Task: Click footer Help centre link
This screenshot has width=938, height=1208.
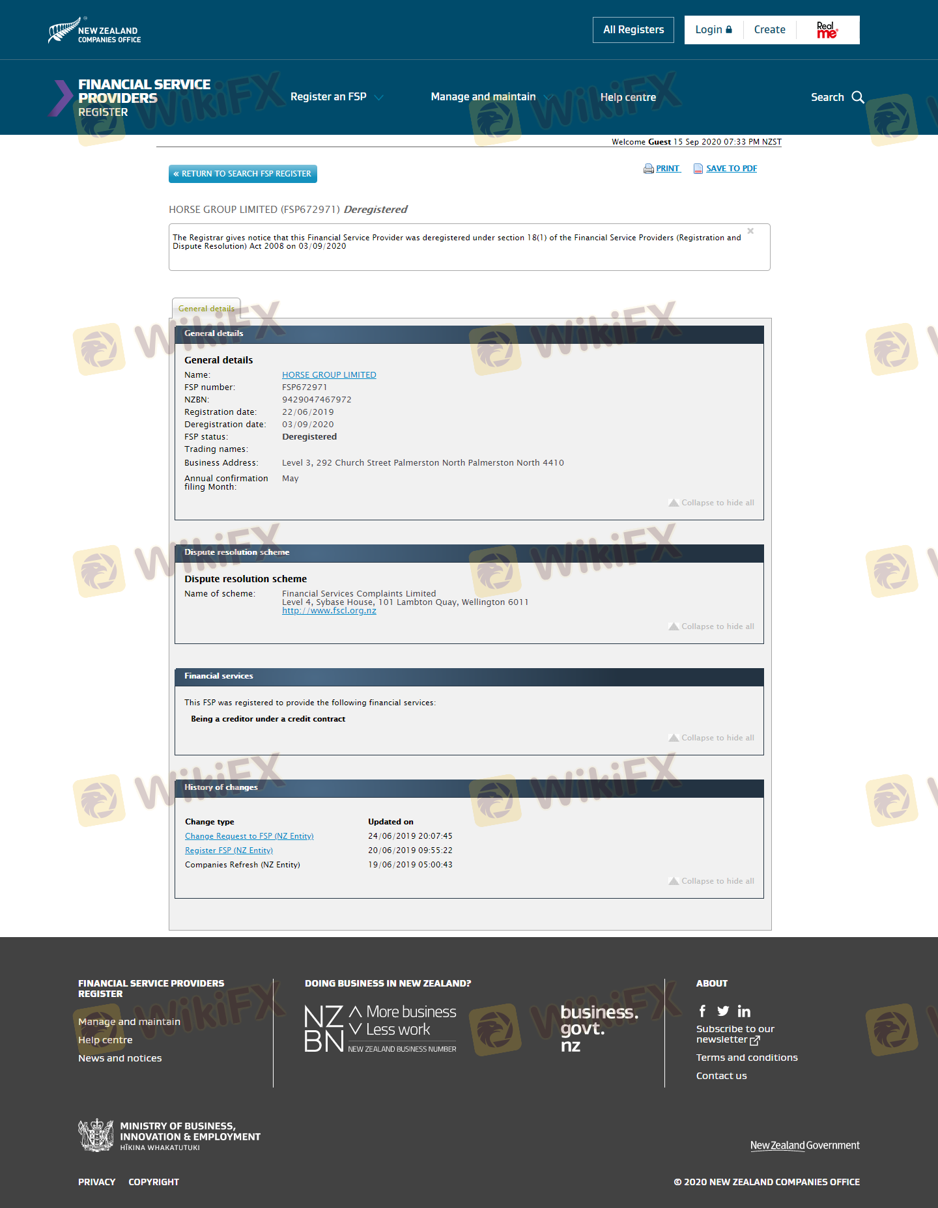Action: [106, 1040]
